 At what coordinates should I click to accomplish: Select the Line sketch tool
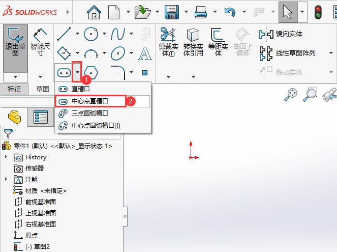click(x=64, y=34)
